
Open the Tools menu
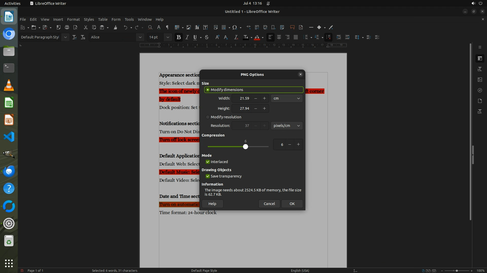[x=129, y=19]
